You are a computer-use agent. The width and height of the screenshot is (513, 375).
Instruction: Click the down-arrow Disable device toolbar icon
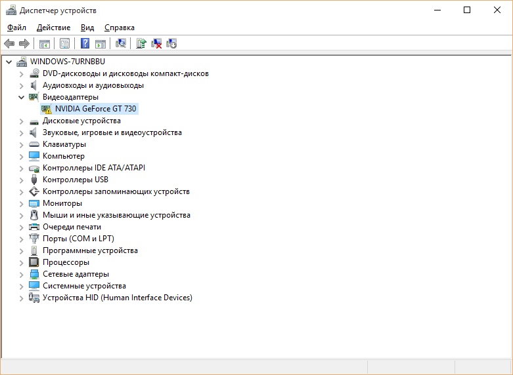[171, 43]
